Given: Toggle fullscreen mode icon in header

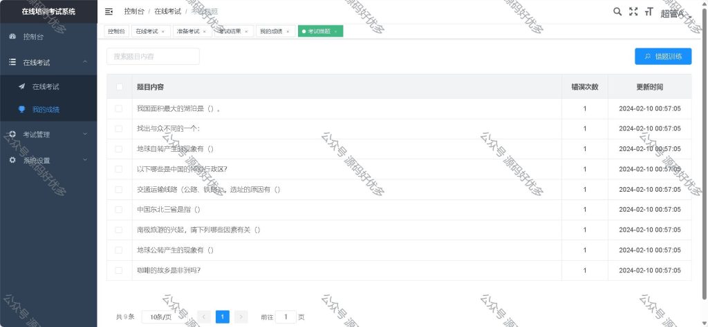Looking at the screenshot, I should click(x=633, y=12).
